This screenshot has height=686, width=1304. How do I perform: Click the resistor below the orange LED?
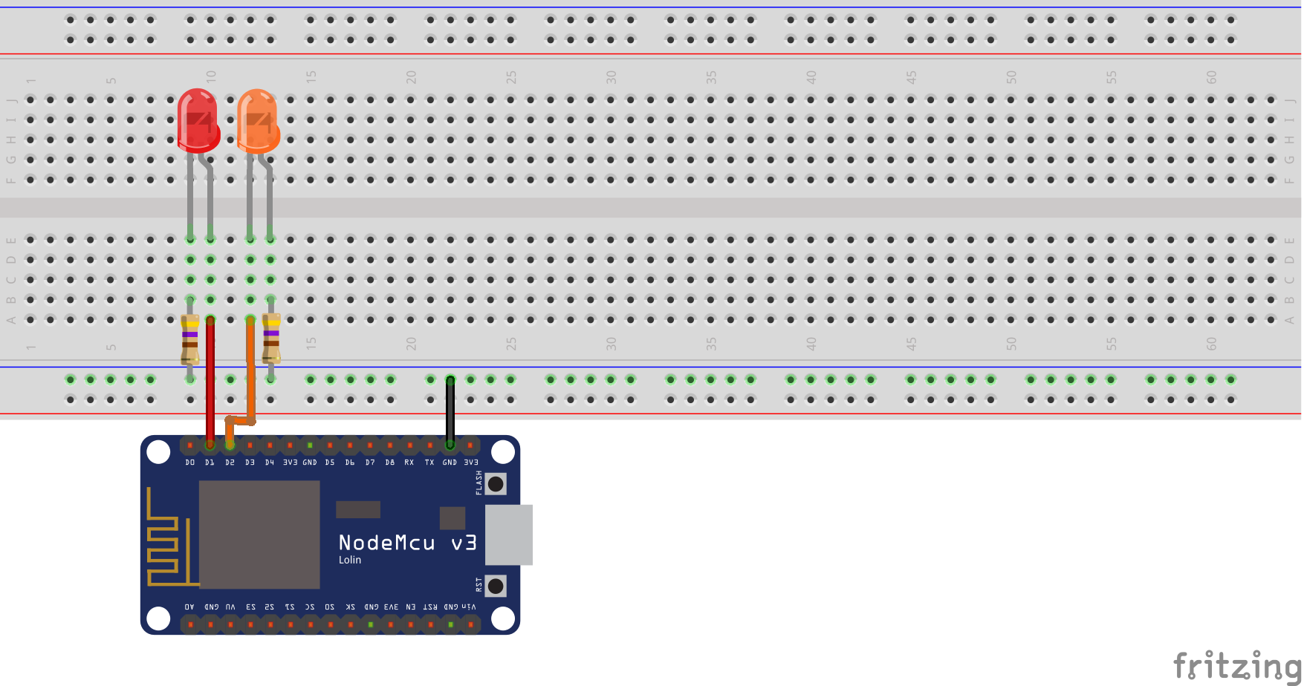click(x=271, y=339)
